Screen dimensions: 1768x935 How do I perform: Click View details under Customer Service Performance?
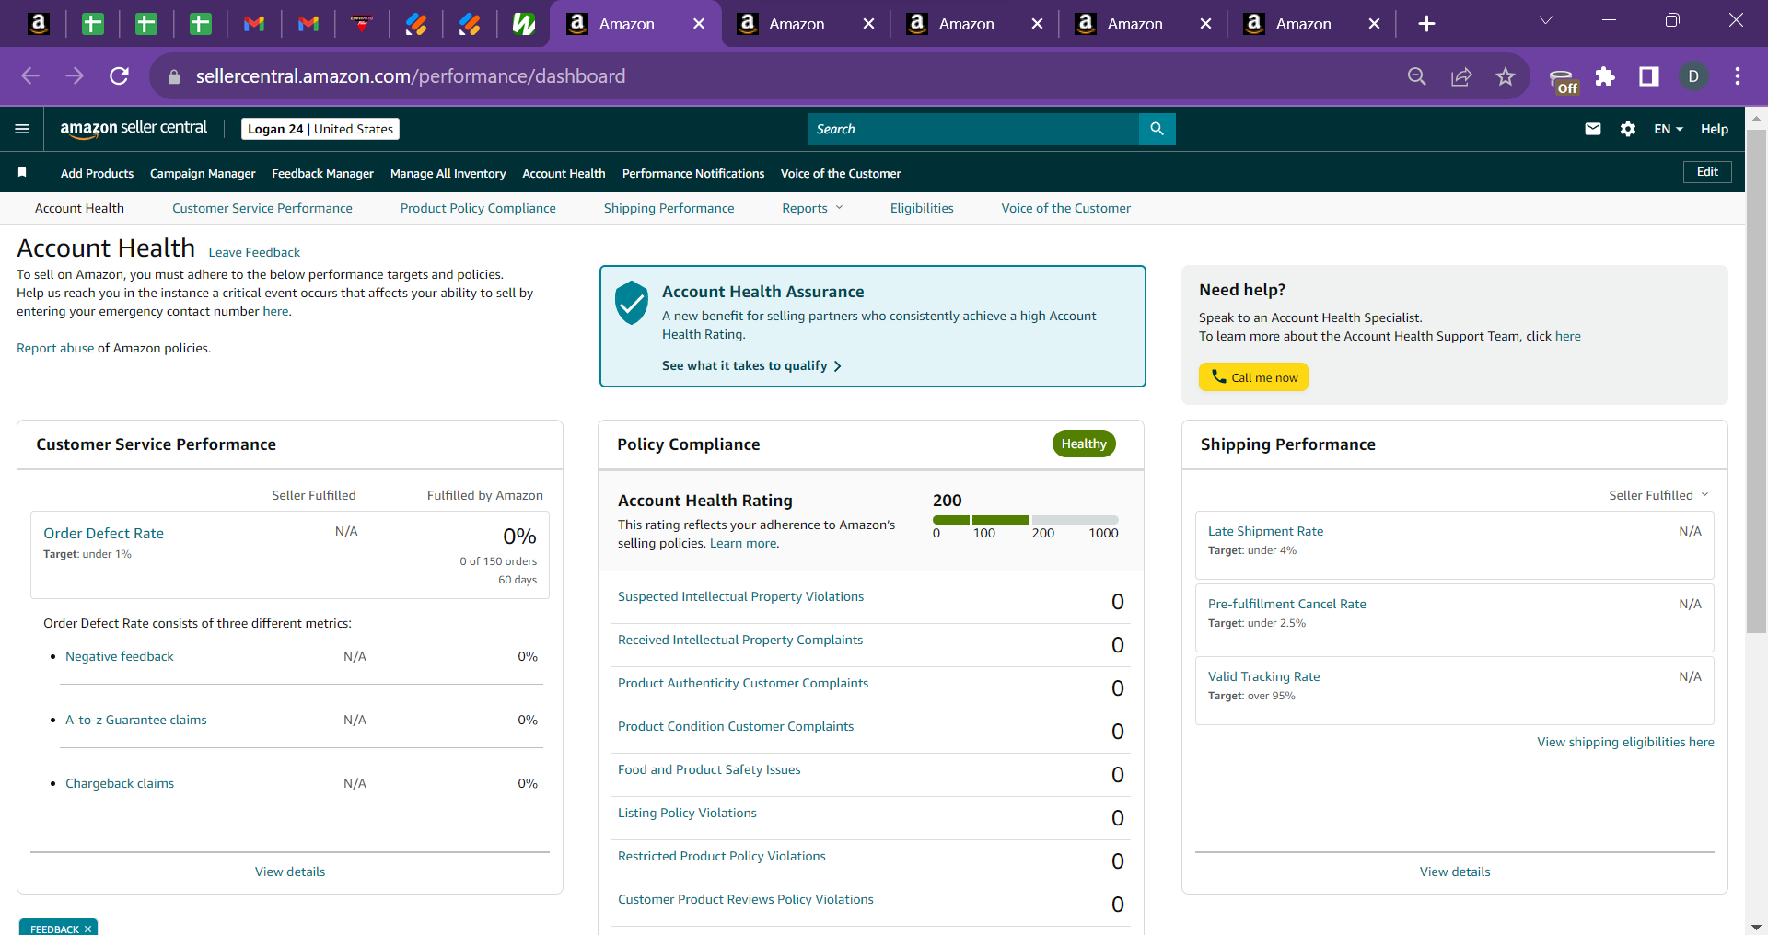click(290, 872)
